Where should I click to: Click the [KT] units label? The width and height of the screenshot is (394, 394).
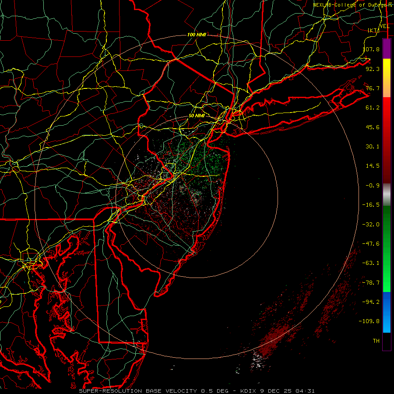(x=374, y=30)
